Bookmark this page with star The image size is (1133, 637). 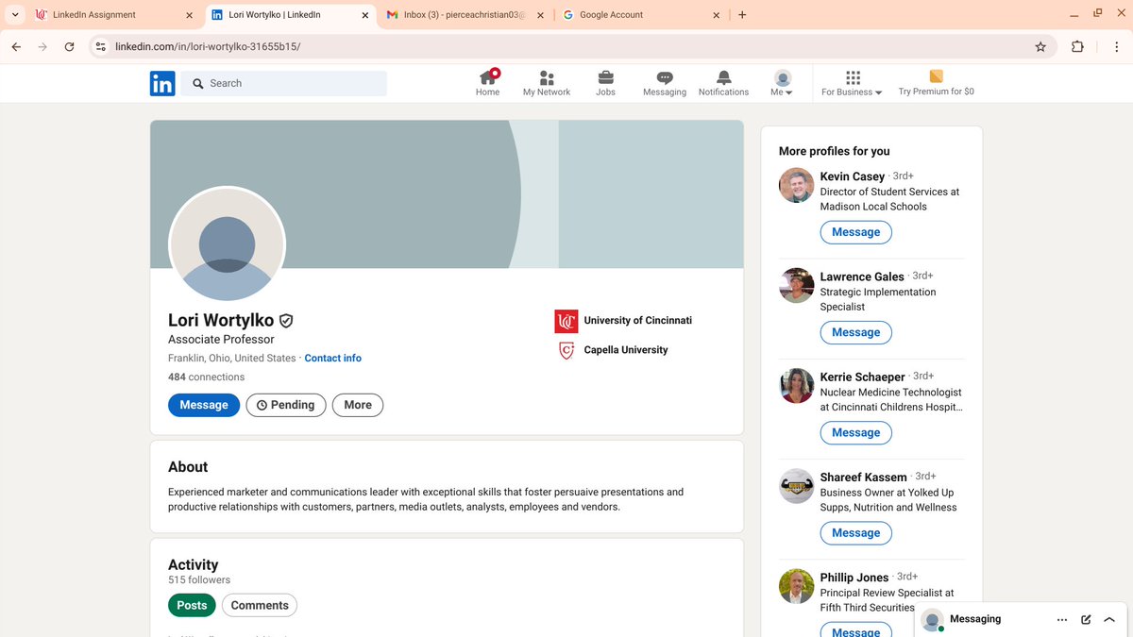(1040, 46)
